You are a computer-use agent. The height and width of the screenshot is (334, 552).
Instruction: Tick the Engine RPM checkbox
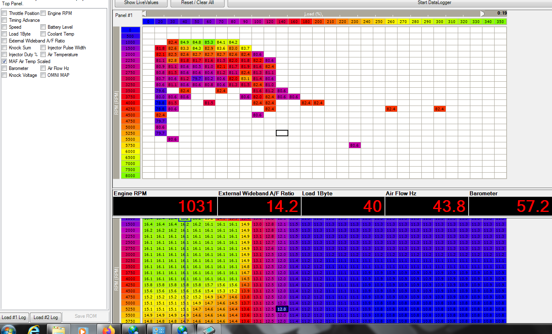pyautogui.click(x=43, y=13)
